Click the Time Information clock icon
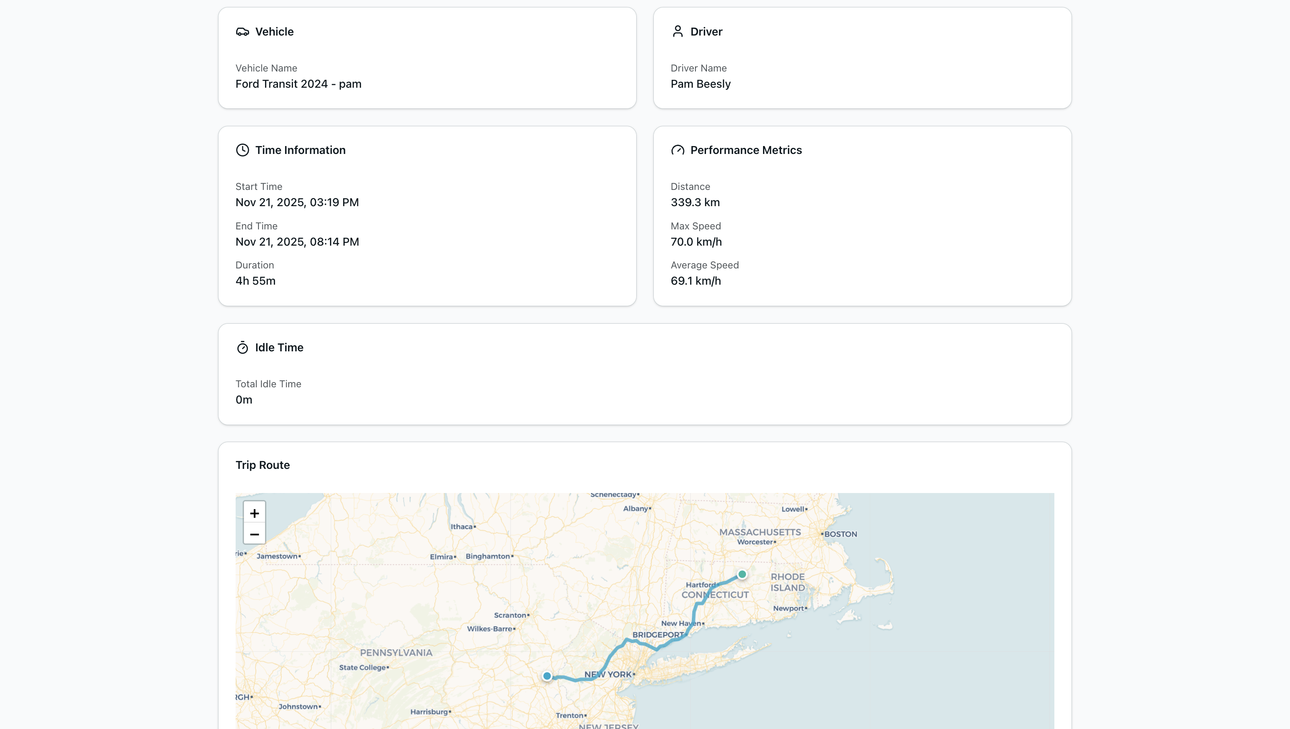 click(242, 150)
